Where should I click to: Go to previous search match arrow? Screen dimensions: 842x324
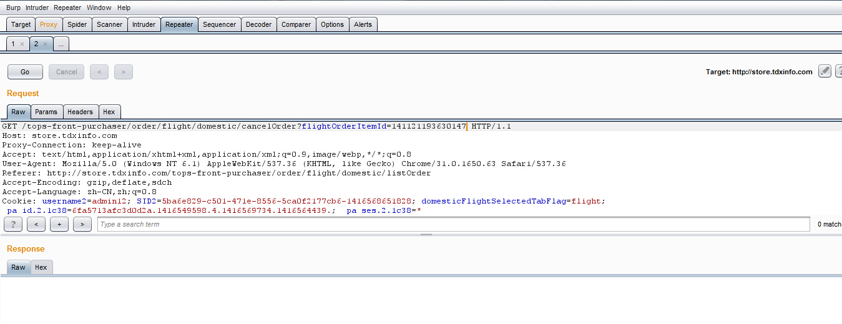[x=36, y=224]
